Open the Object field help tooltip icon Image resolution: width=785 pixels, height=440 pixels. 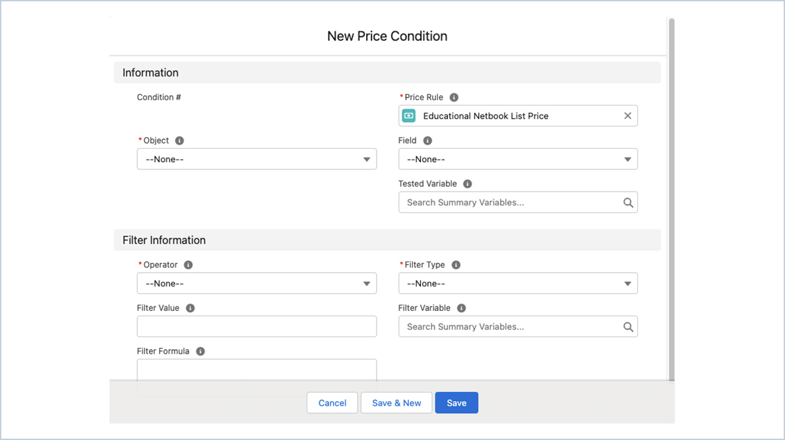pyautogui.click(x=179, y=140)
